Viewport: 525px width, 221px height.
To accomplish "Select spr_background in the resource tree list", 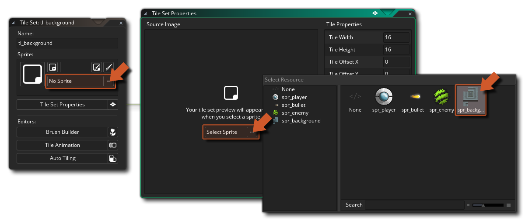I will (301, 121).
